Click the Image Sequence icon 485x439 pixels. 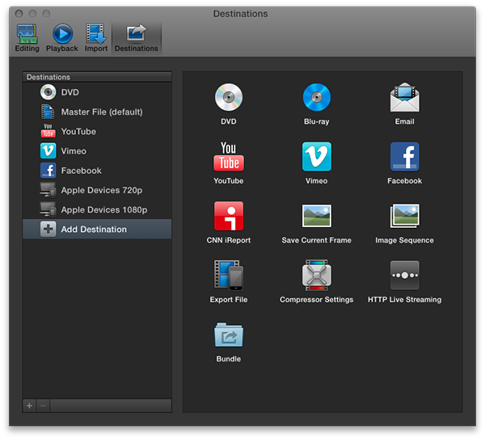pyautogui.click(x=405, y=216)
